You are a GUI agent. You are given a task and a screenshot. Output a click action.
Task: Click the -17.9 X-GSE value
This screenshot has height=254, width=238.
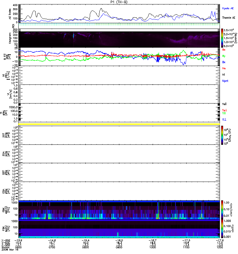[220, 241]
